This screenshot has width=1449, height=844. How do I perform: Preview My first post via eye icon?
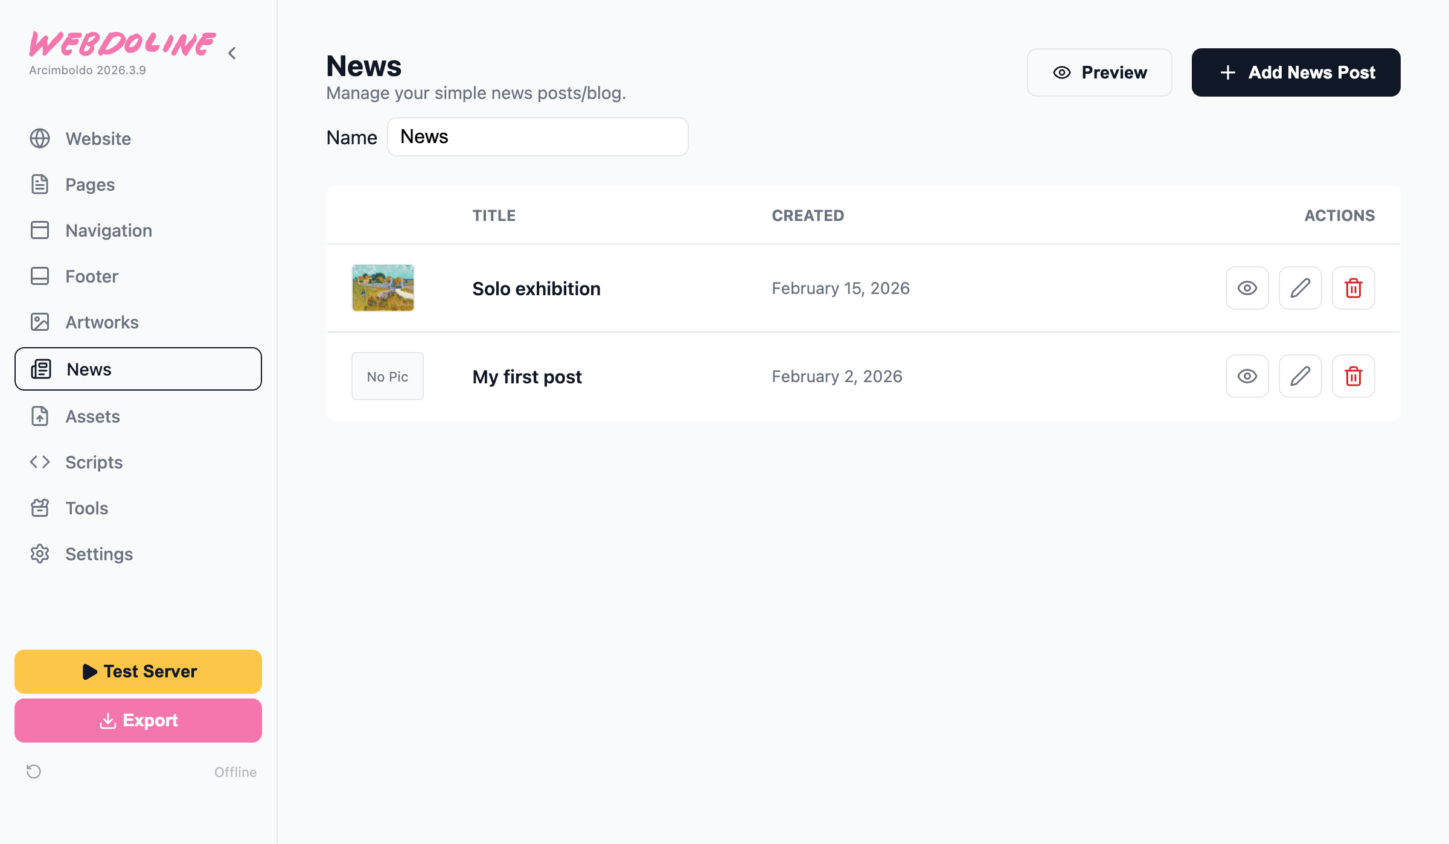click(x=1247, y=376)
